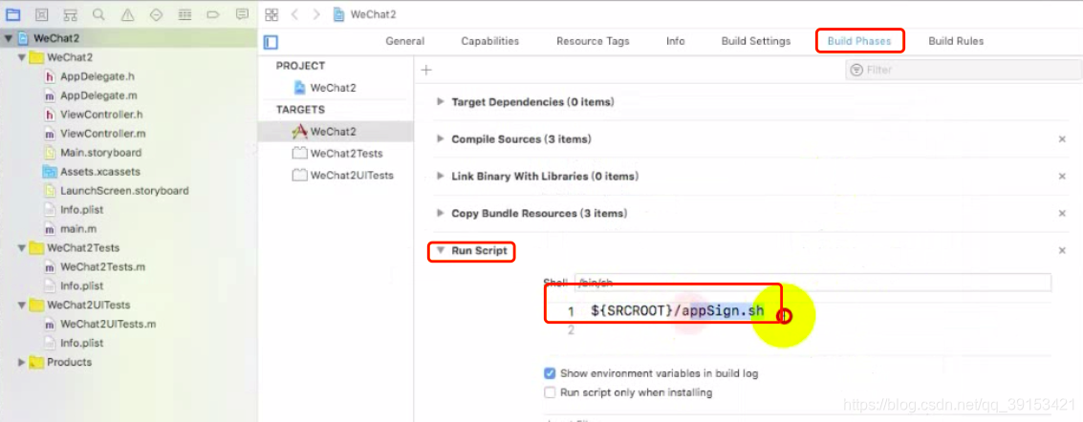1083x422 pixels.
Task: Collapse the WeChat2UITests group folder
Action: (21, 305)
